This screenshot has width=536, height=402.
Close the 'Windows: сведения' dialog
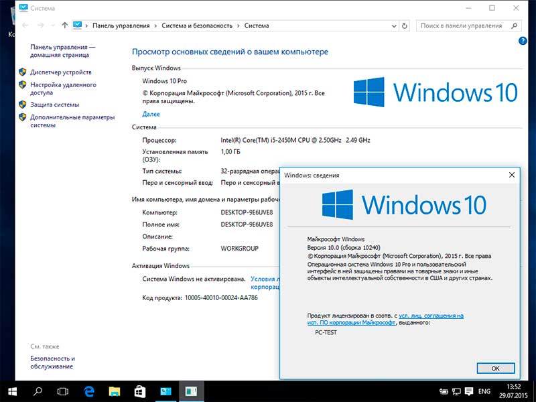click(x=512, y=175)
